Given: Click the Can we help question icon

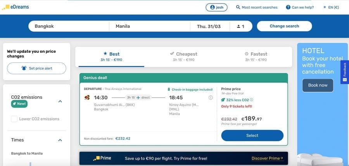Looking at the screenshot, I should click(x=288, y=7).
